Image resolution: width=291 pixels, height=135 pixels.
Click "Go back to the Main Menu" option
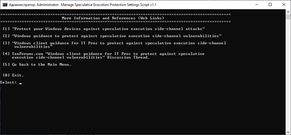[37, 65]
